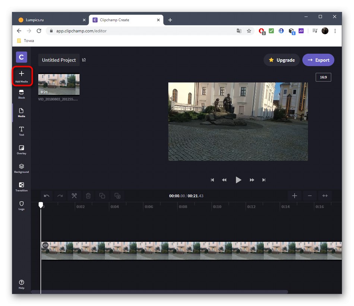This screenshot has width=354, height=306.
Task: Click the Add Media plus icon
Action: (x=22, y=74)
